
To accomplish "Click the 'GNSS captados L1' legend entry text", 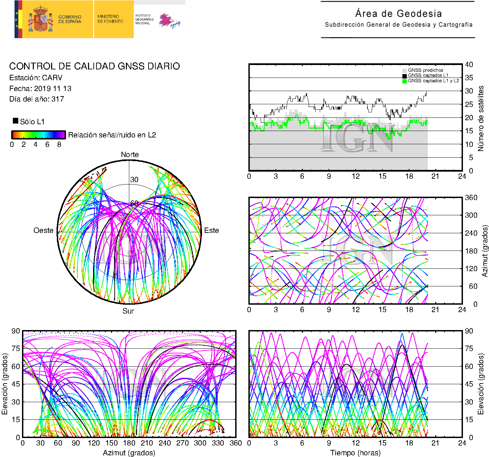I will coord(428,75).
